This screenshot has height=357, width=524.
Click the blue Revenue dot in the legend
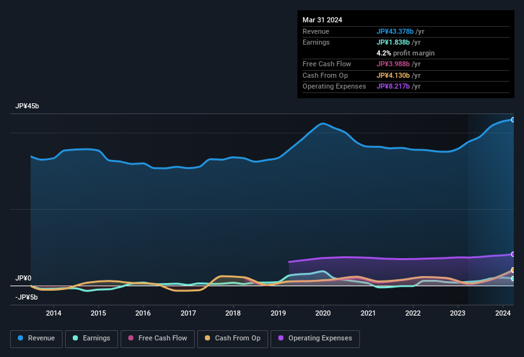[x=21, y=339]
